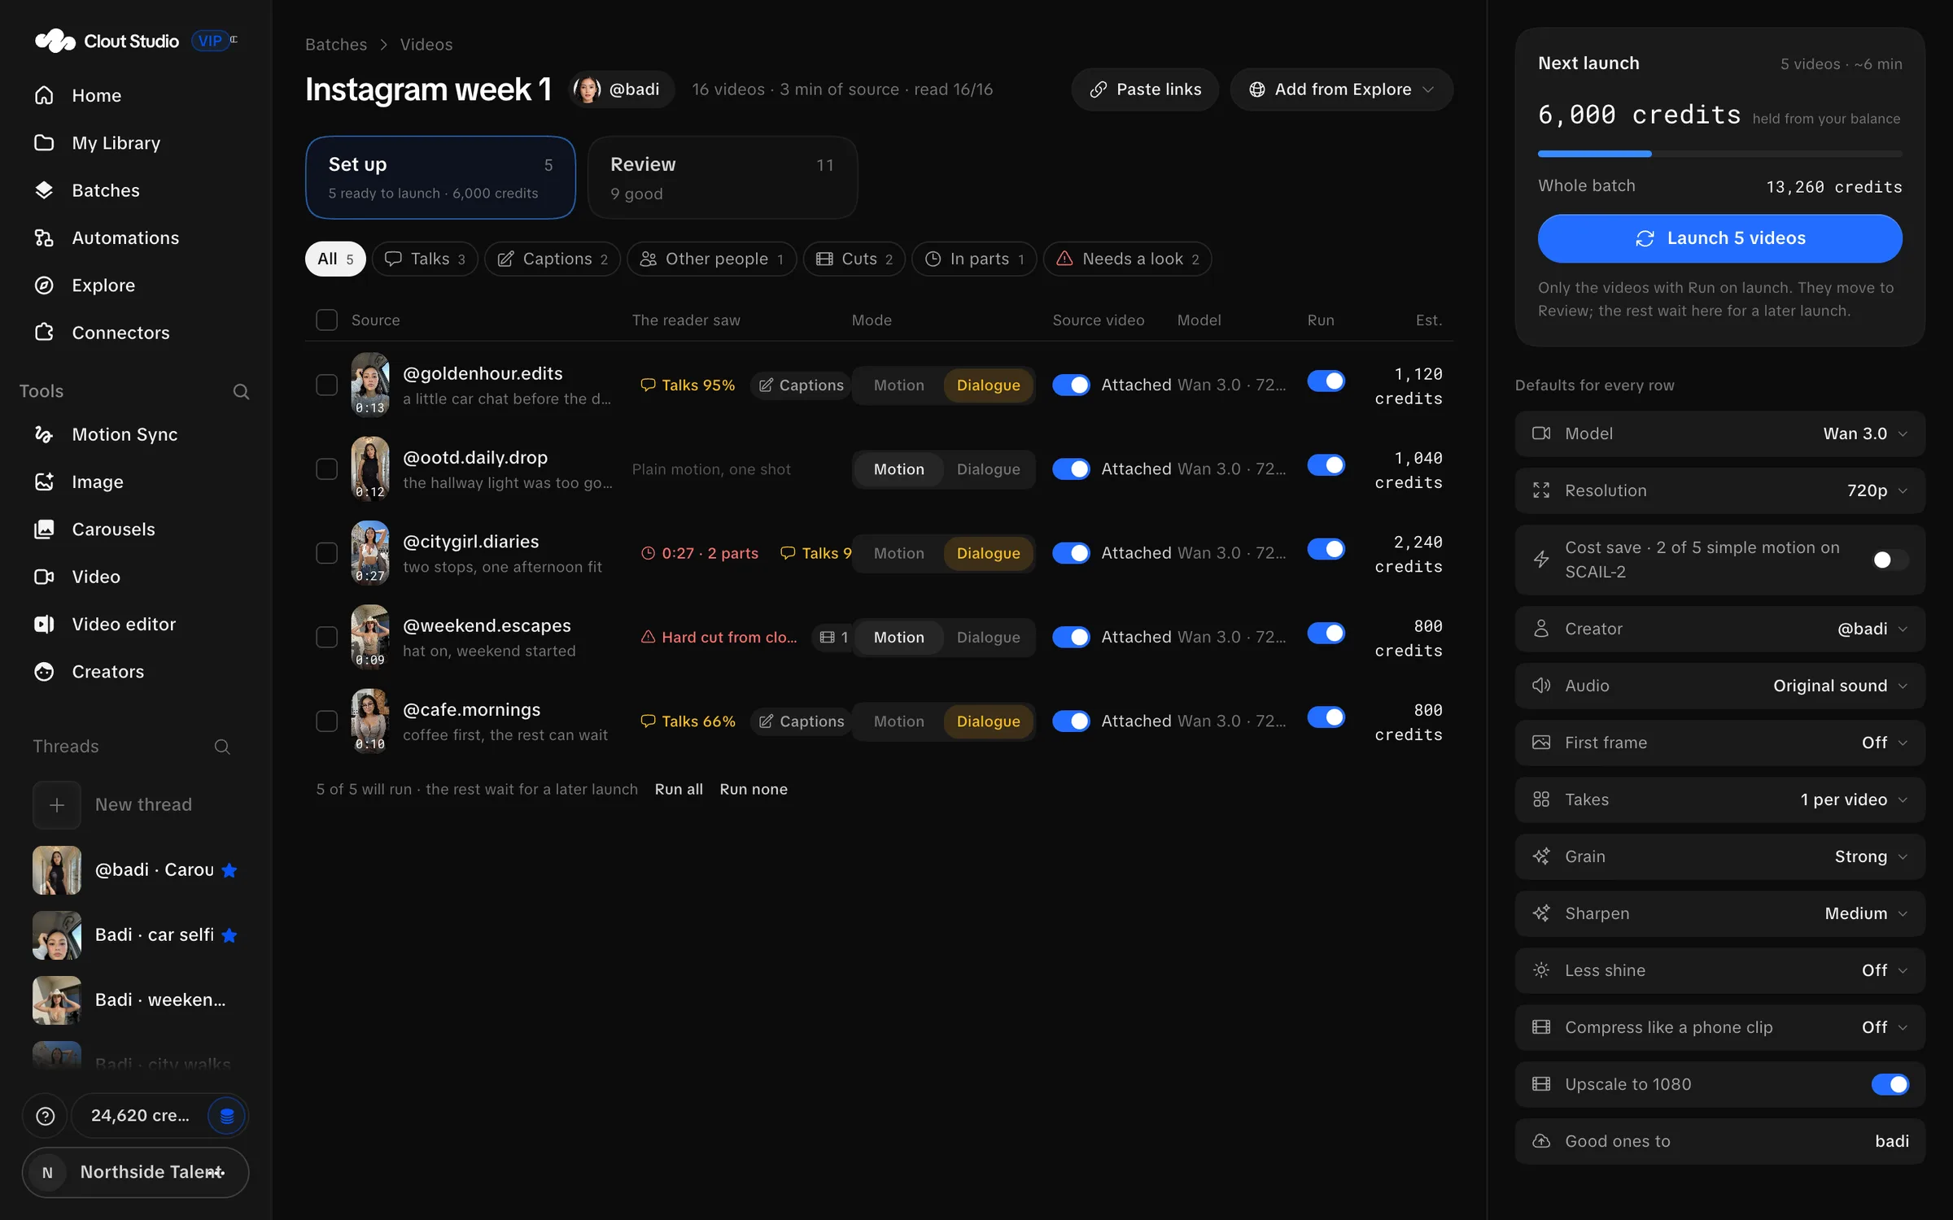Check the @citygirl.diaries row checkbox
Screen dimensions: 1953x1220
click(x=326, y=553)
